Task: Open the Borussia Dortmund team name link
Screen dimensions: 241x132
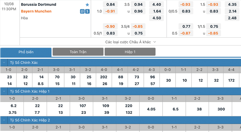Action: (x=39, y=4)
